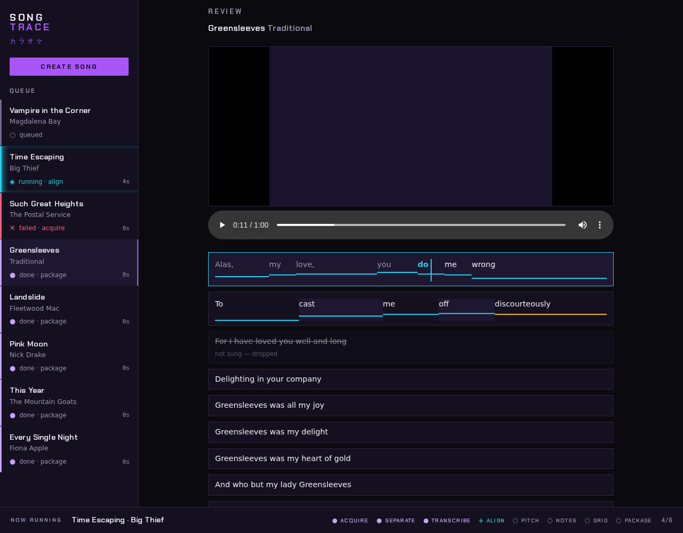
Task: Click the word 'To' in second line
Action: 219,304
